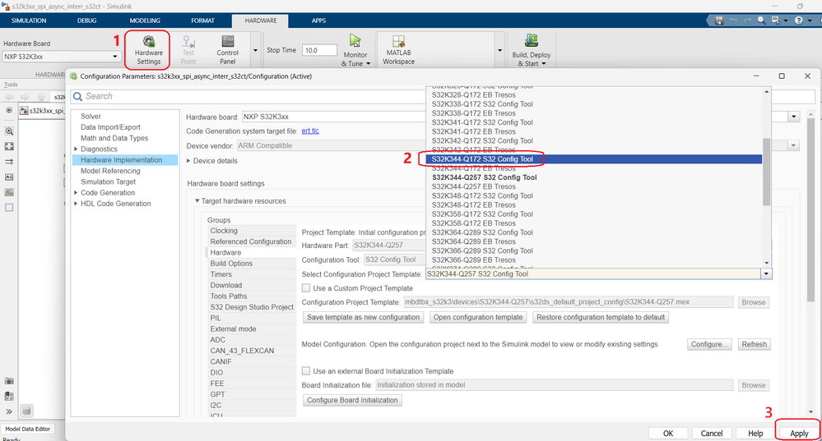Viewport: 822px width, 441px height.
Task: Click the hide/show explorer bar icon
Action: click(9, 110)
